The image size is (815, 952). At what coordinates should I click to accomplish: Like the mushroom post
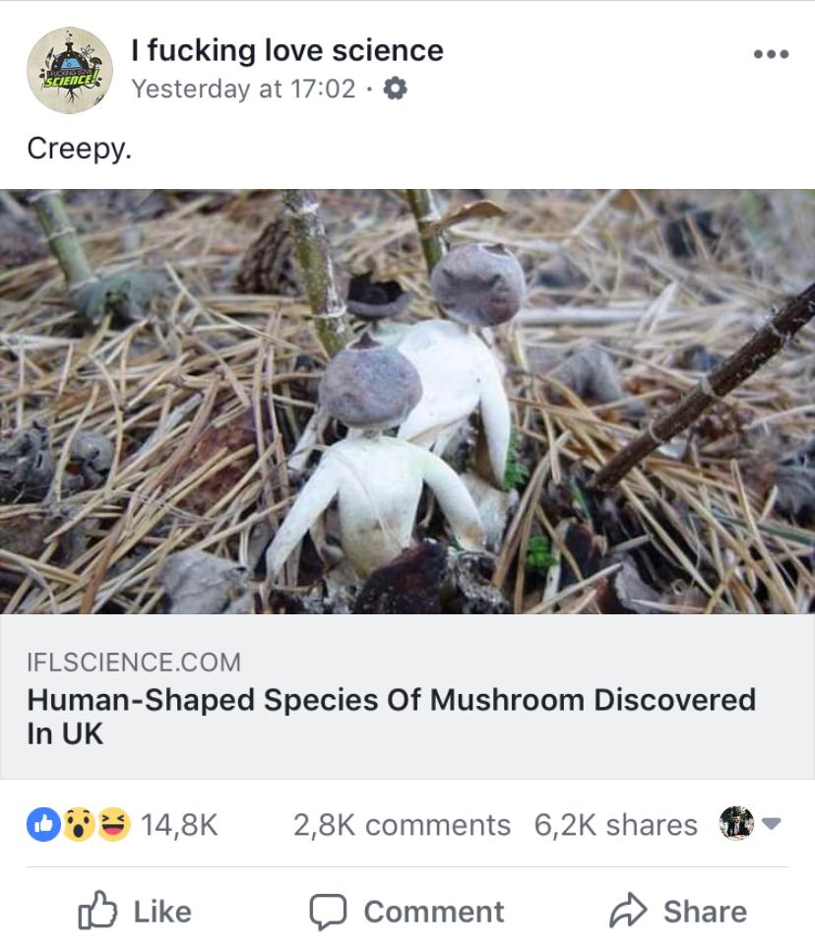[134, 912]
